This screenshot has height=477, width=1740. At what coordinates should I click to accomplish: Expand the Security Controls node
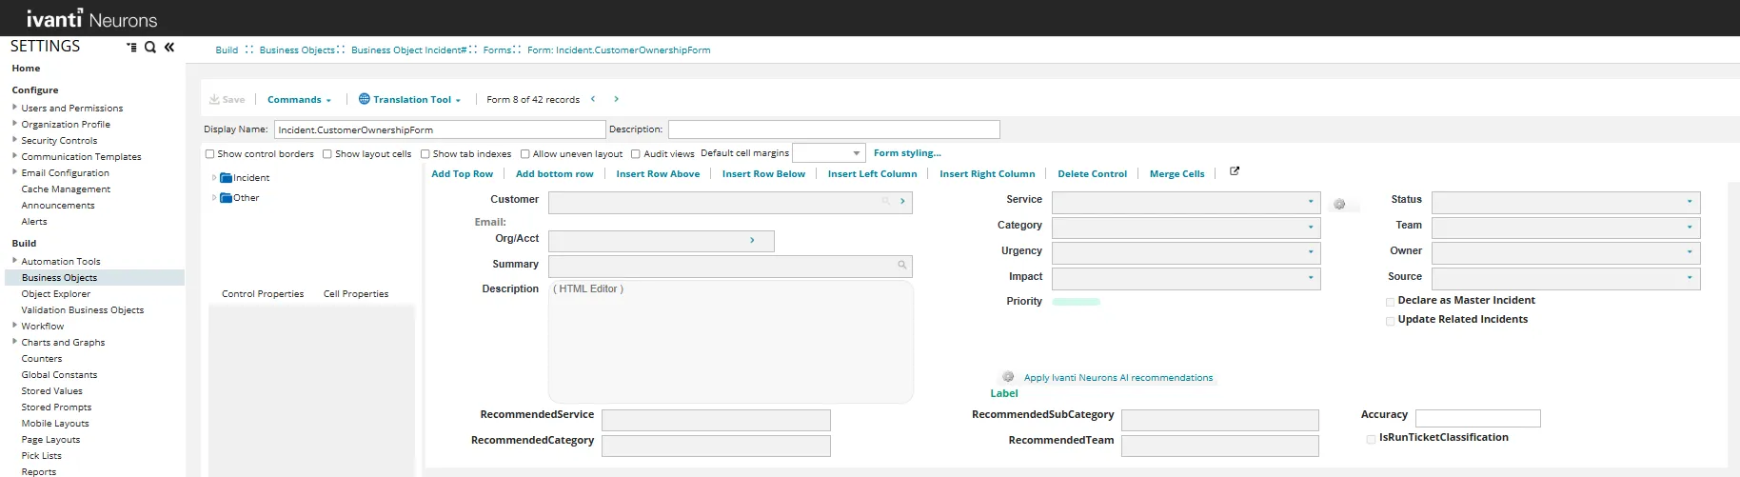tap(14, 140)
